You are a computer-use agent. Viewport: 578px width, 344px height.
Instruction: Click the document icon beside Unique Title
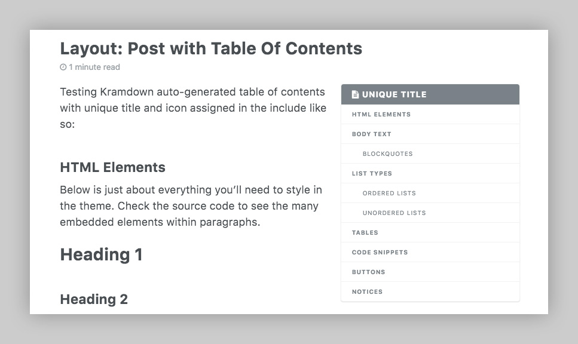tap(355, 94)
